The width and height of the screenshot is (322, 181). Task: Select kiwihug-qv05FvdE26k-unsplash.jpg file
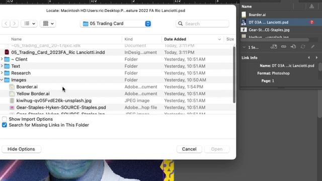click(x=54, y=101)
